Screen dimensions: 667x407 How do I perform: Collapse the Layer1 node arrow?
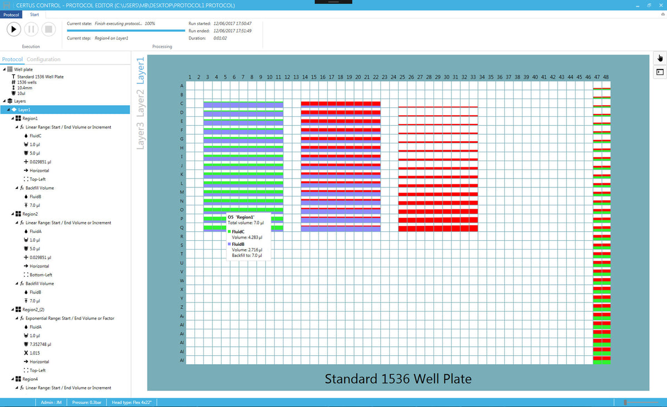pos(8,110)
